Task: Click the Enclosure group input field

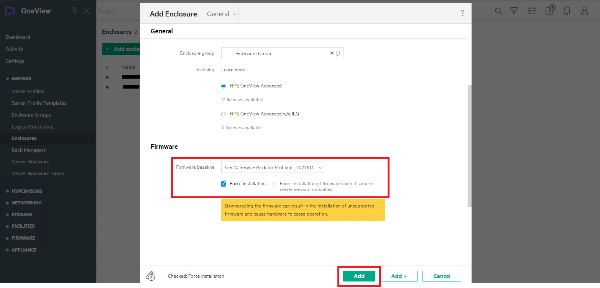Action: [282, 53]
